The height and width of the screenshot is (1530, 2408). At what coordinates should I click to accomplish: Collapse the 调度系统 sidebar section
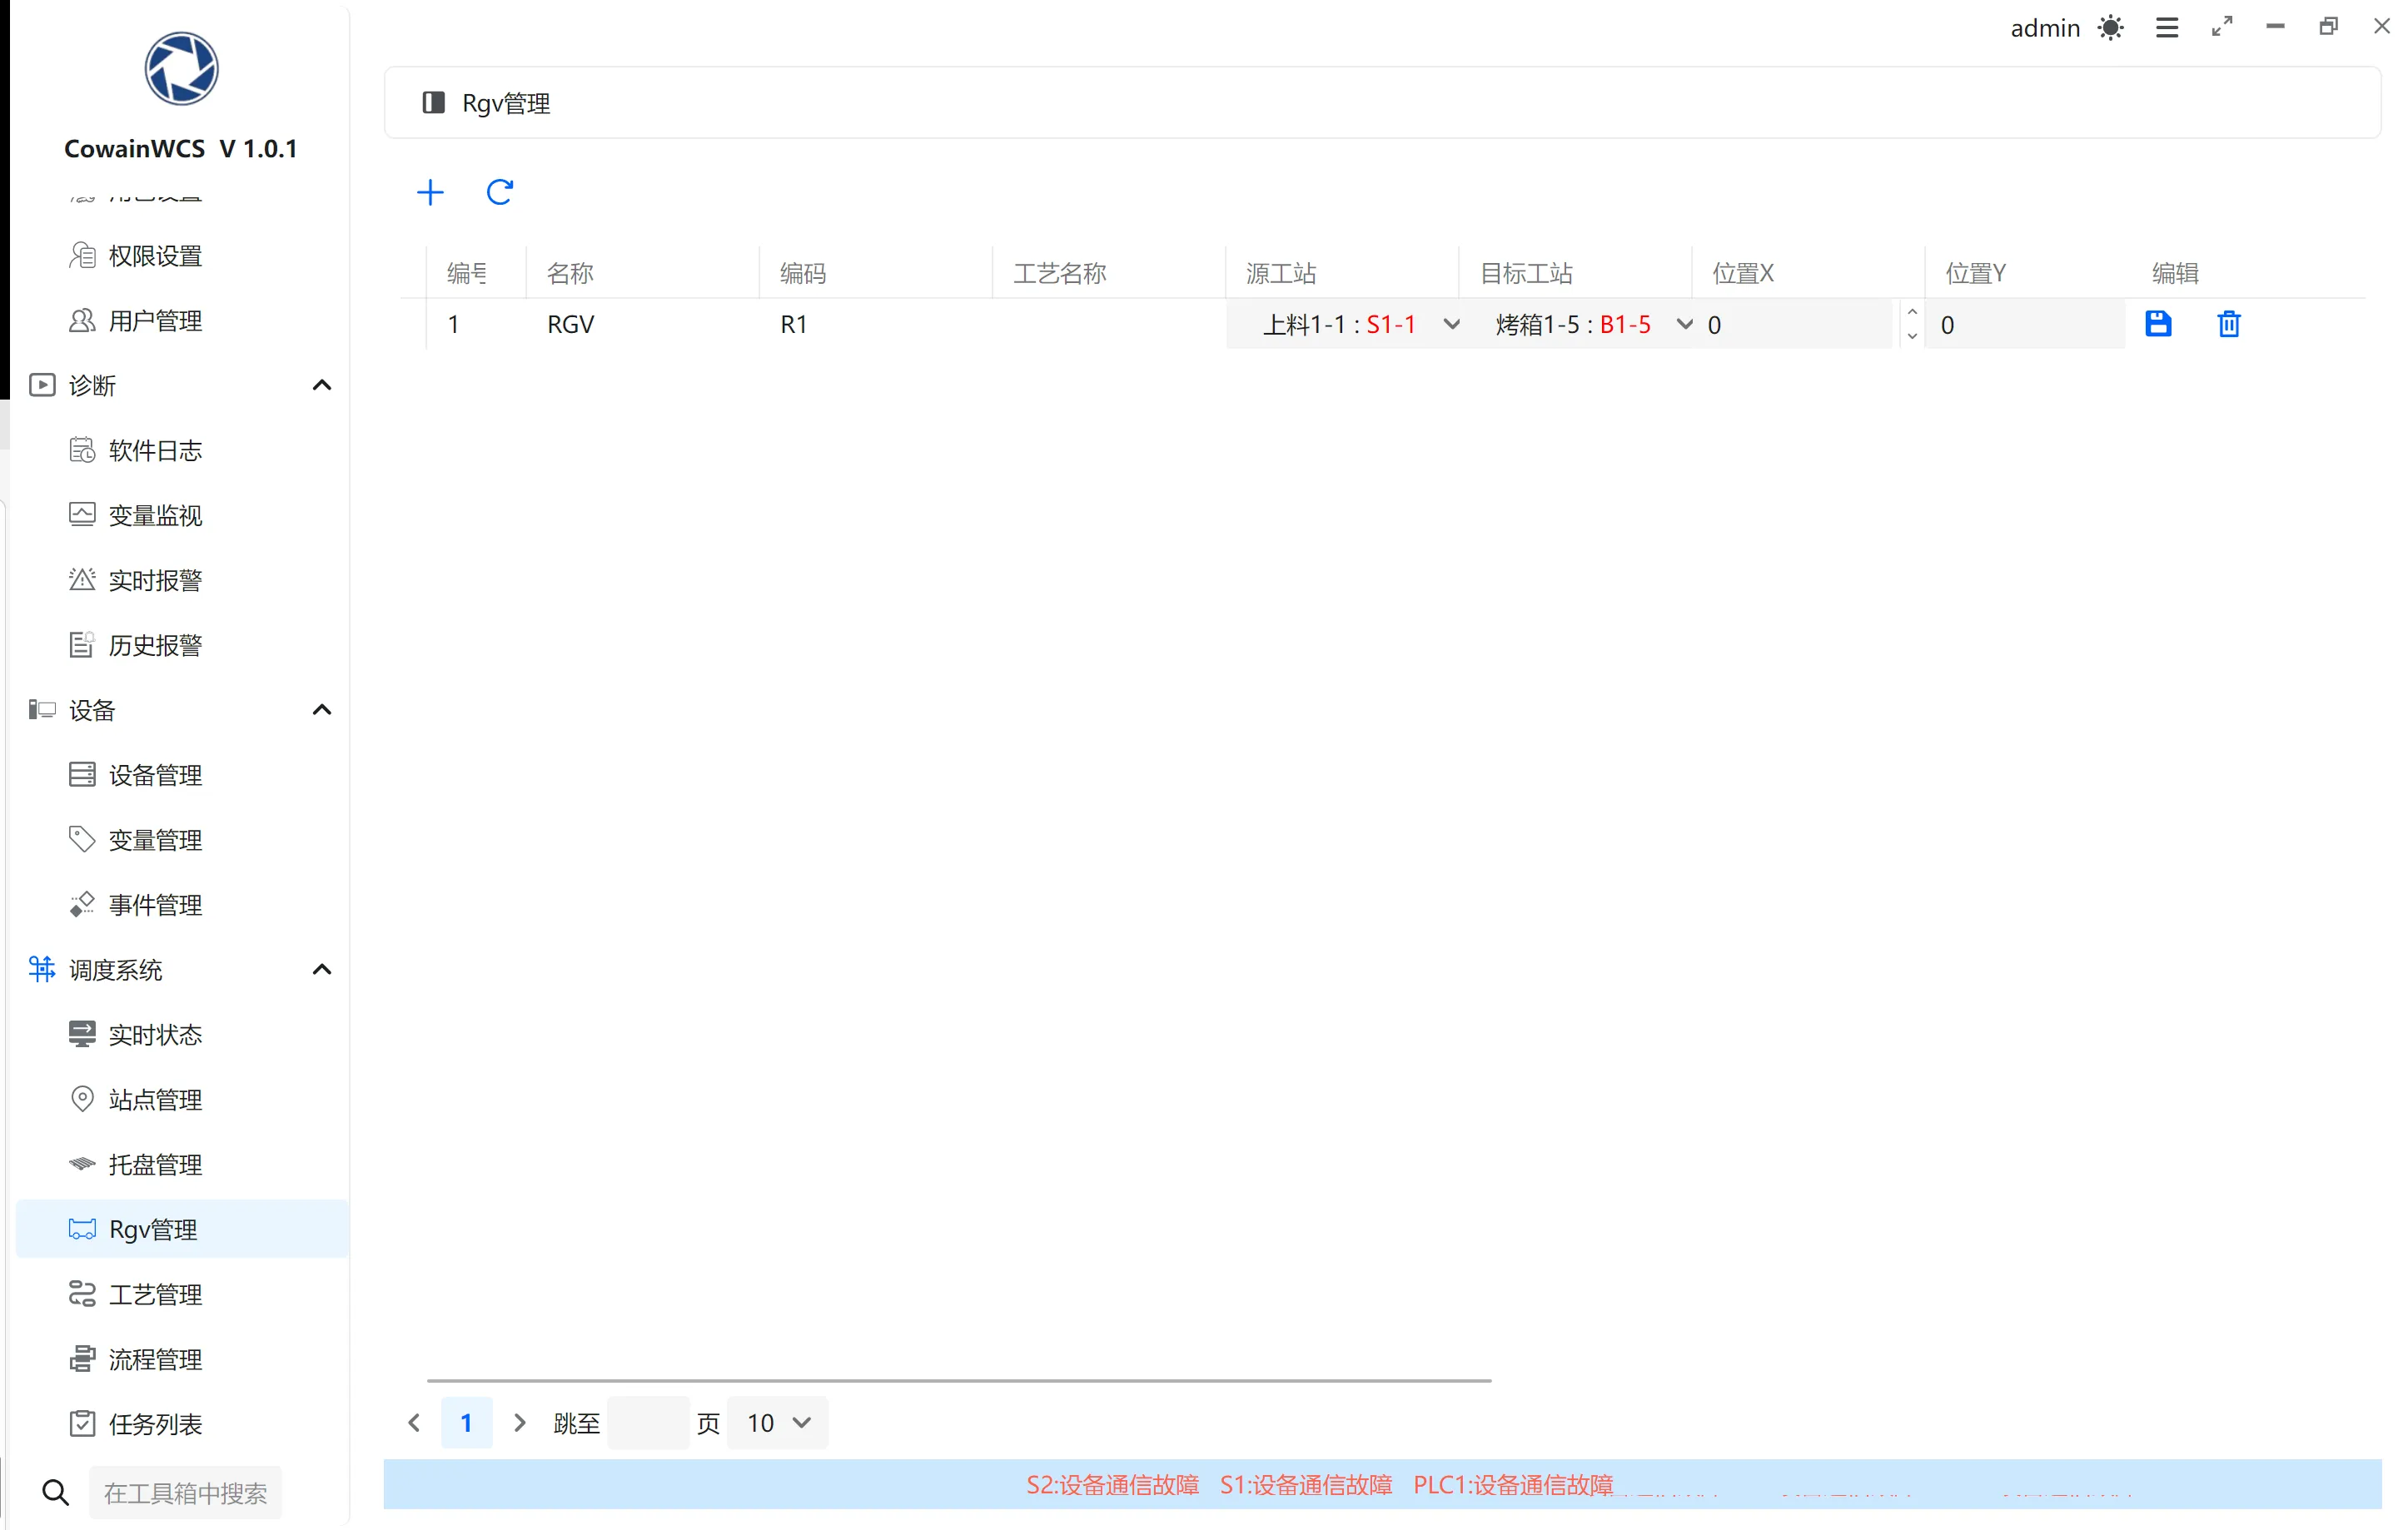coord(321,969)
